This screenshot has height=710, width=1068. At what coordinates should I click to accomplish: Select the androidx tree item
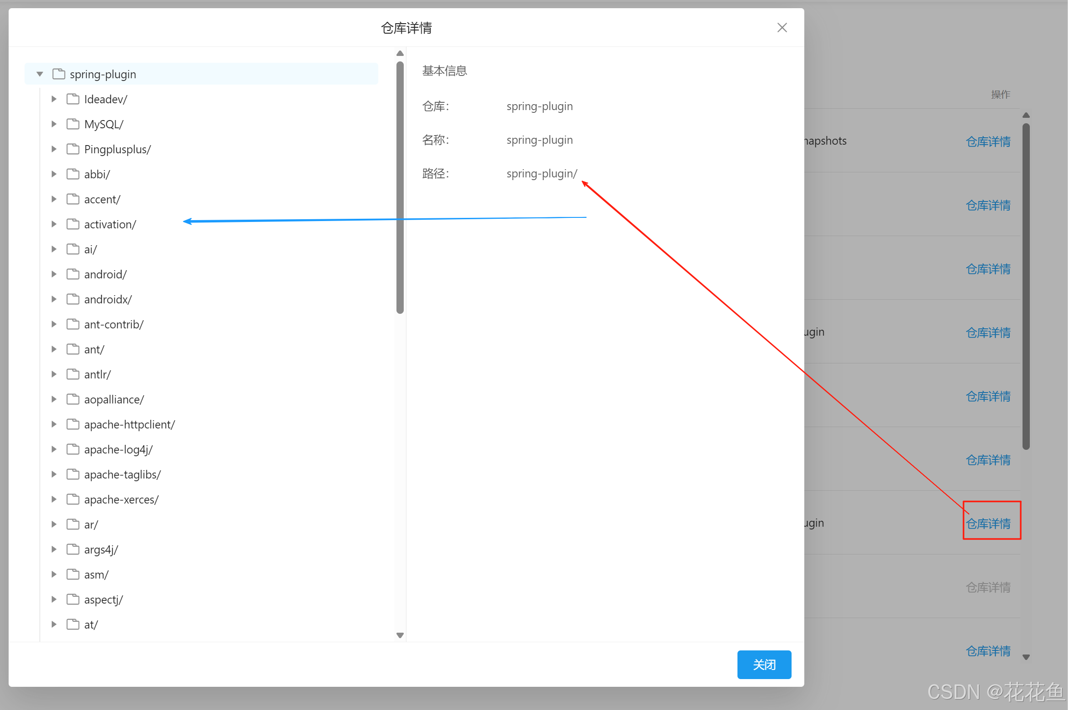click(x=108, y=299)
